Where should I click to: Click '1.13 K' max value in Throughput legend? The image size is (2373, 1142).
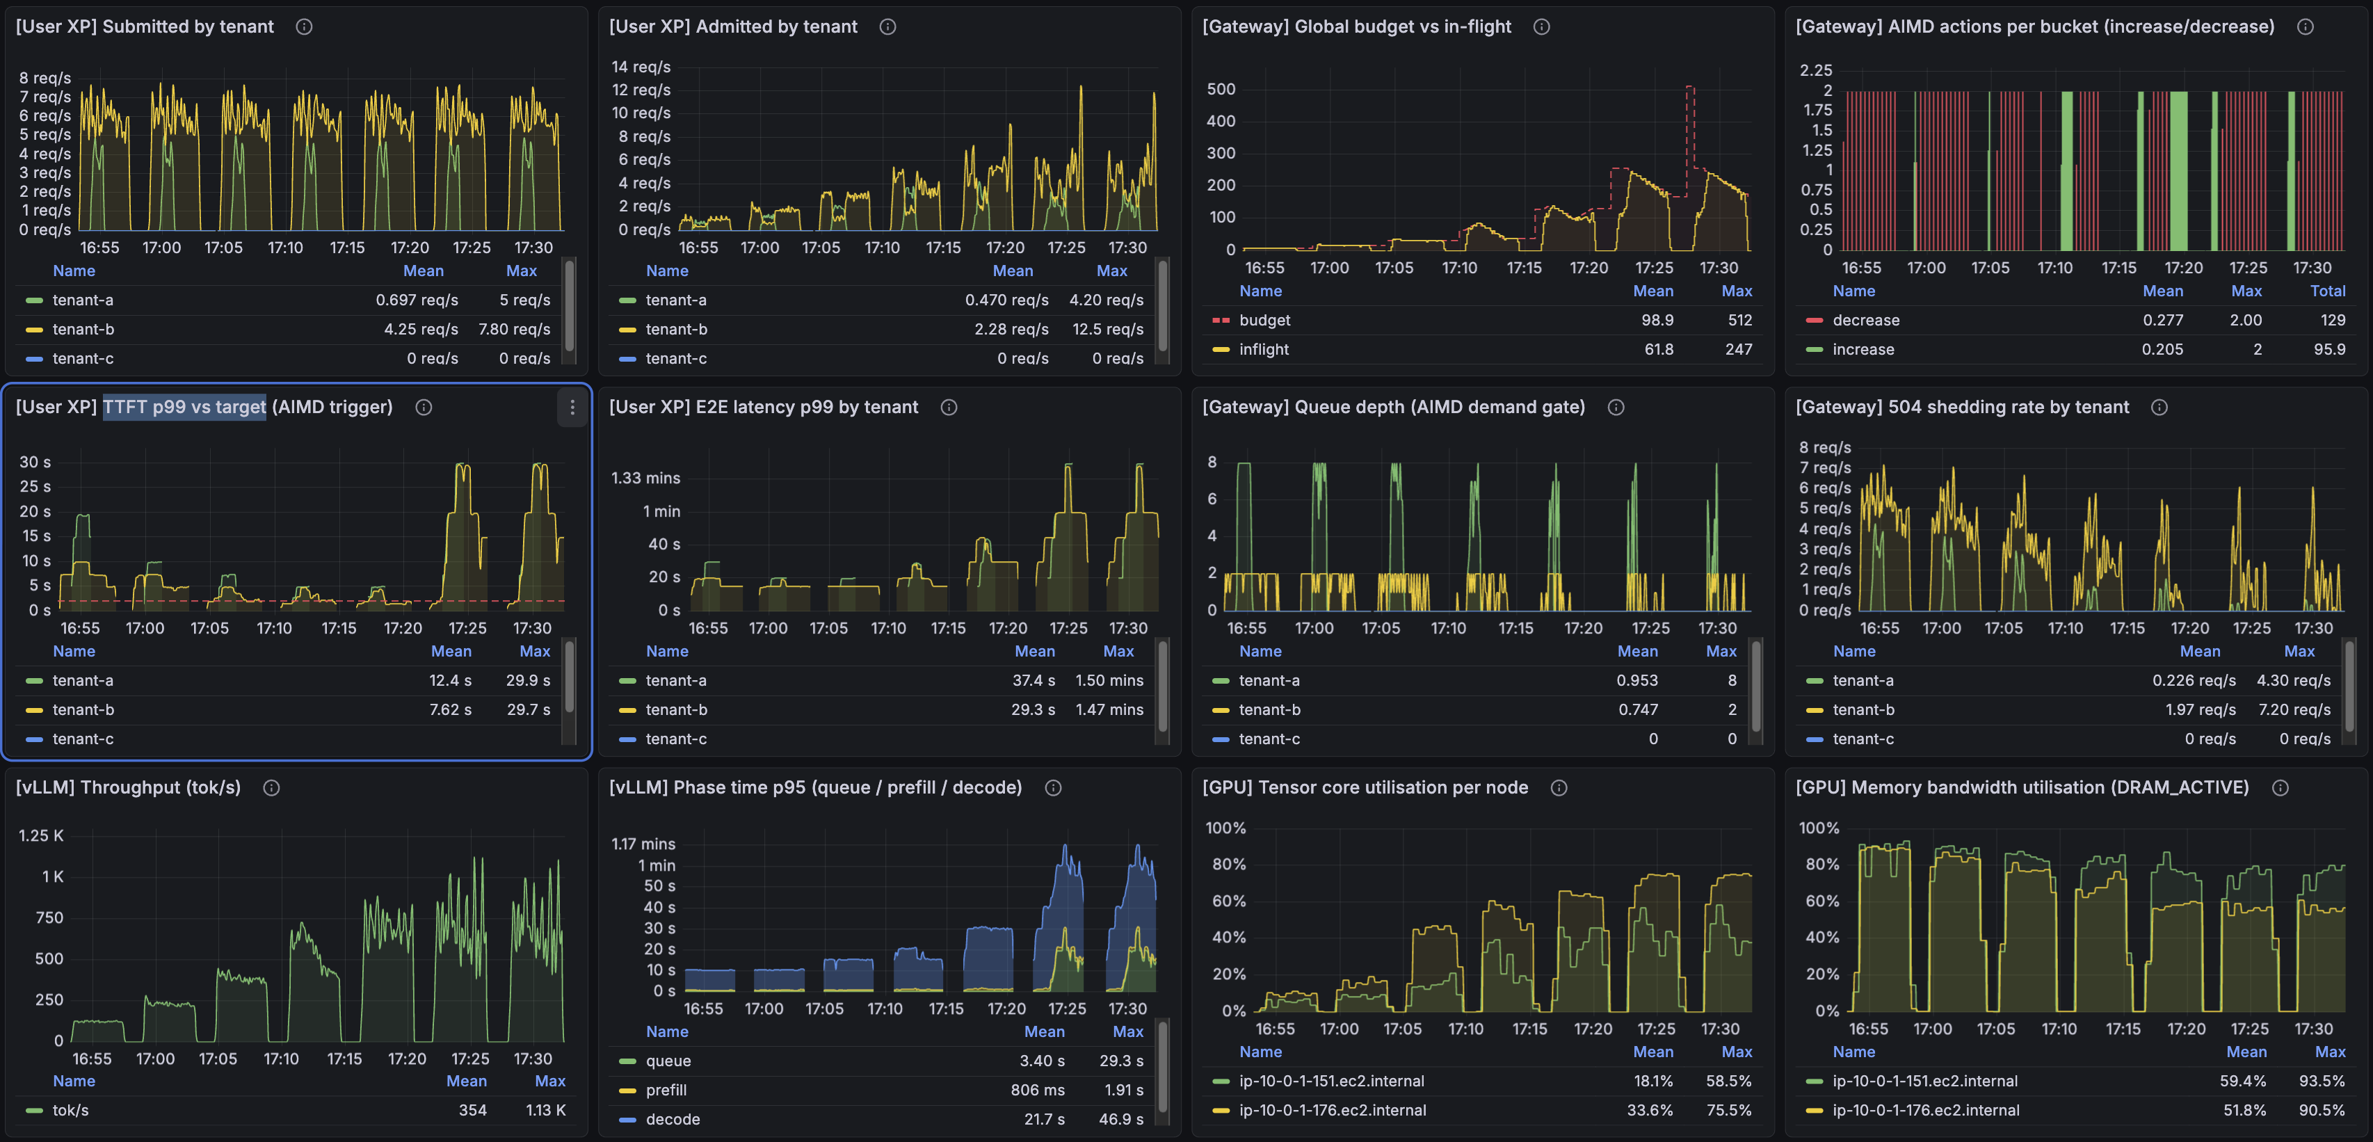click(545, 1111)
